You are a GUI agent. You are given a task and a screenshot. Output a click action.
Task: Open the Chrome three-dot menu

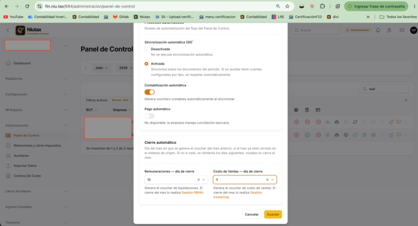[415, 6]
